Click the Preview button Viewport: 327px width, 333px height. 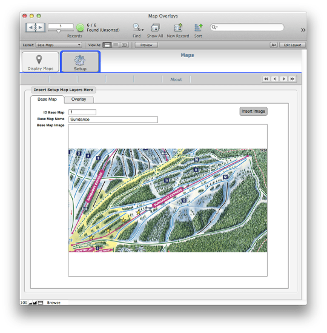coord(146,45)
